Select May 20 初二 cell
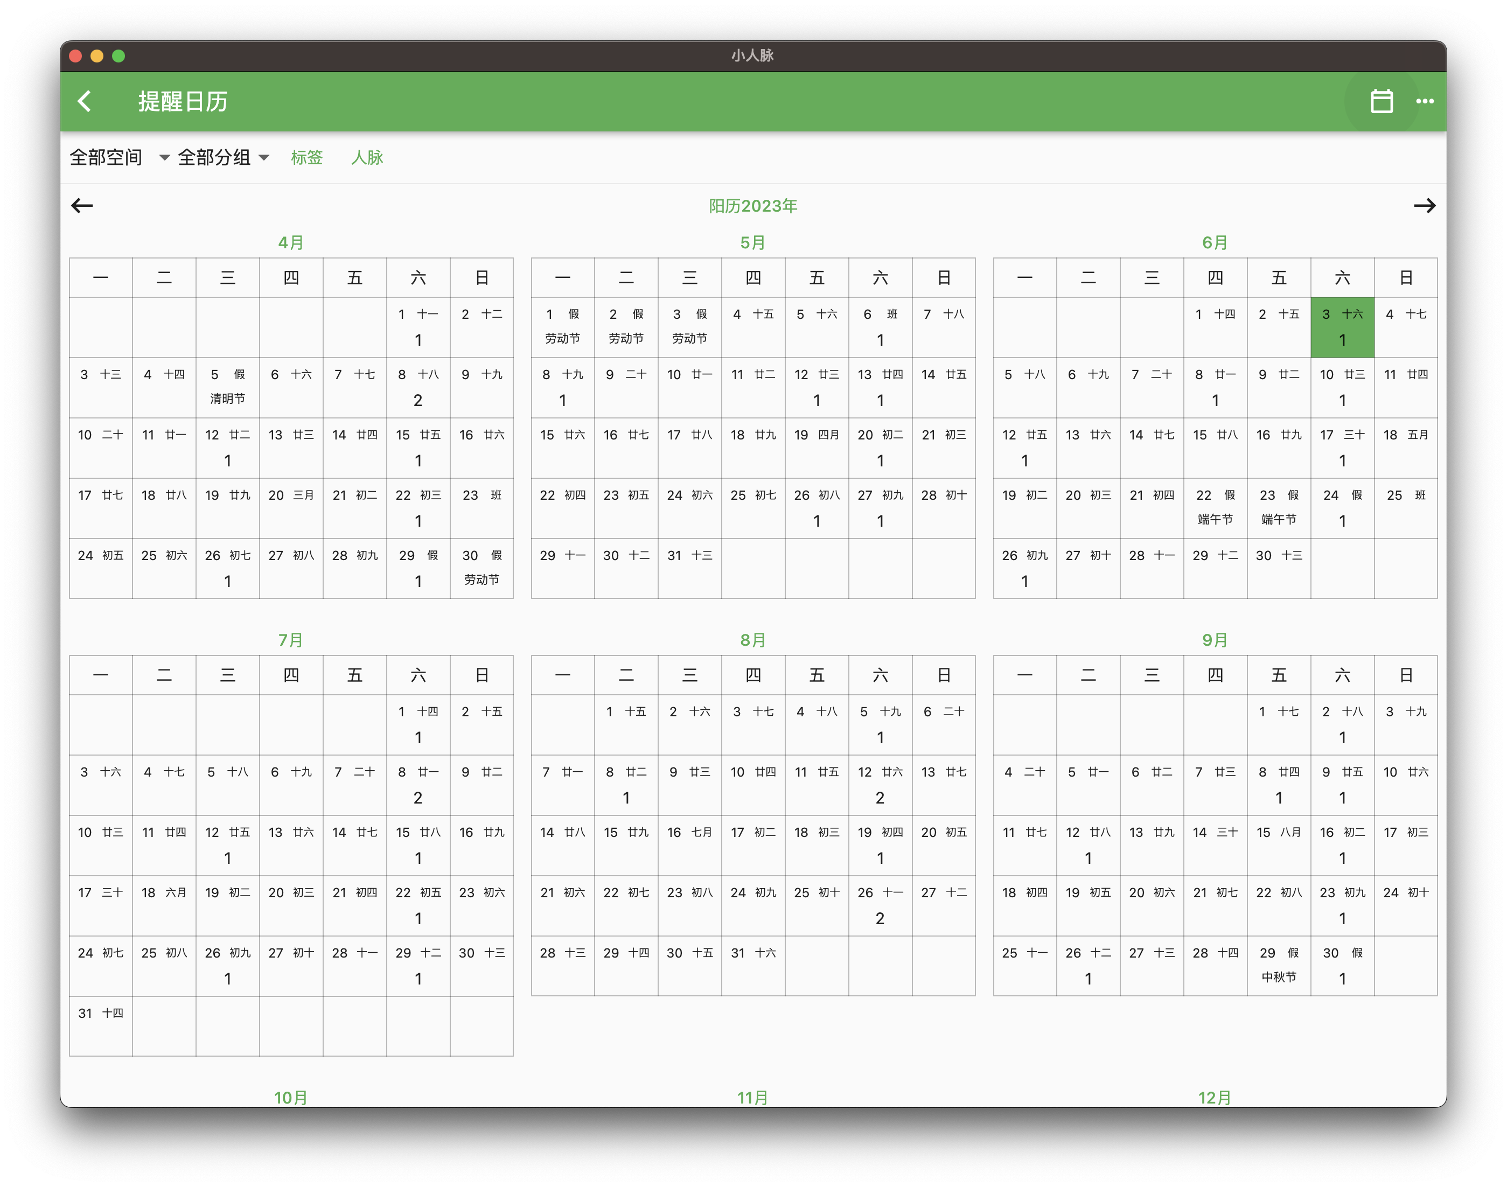1507x1187 pixels. pyautogui.click(x=880, y=448)
